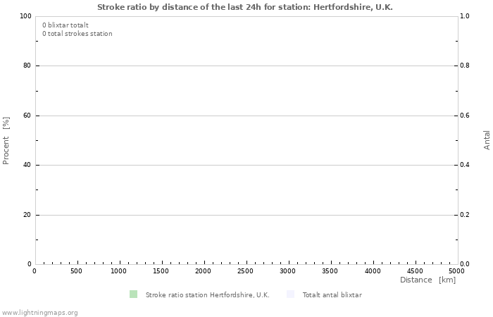Click the green Stroke ratio legend swatch

pyautogui.click(x=133, y=294)
